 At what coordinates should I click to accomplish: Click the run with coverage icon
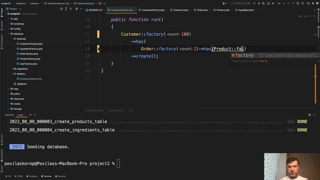click(x=263, y=3)
